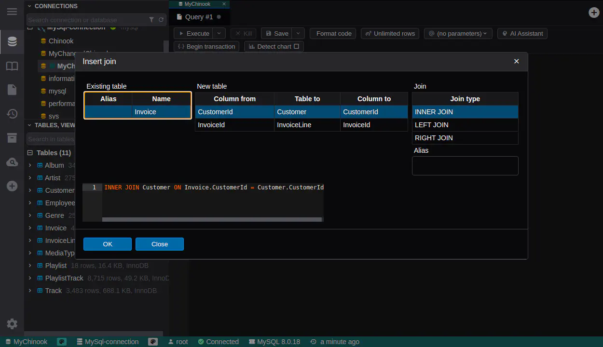Click the Settings gear icon
This screenshot has height=347, width=603.
(x=12, y=324)
